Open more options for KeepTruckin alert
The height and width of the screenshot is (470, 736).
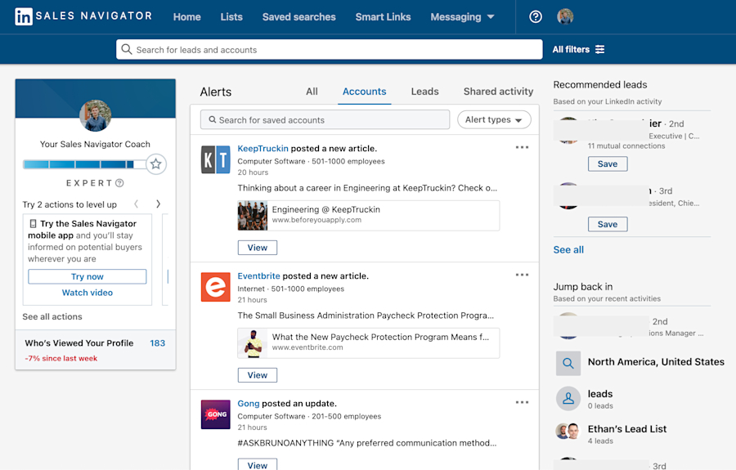tap(522, 147)
